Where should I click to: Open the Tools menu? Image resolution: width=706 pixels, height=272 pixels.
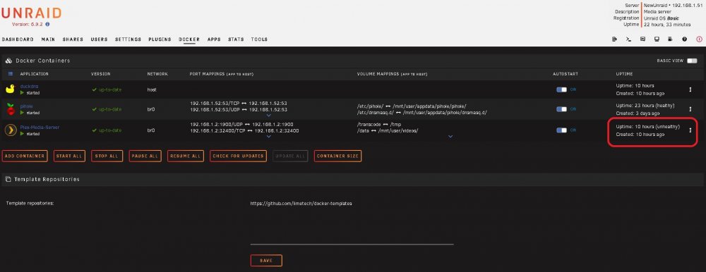(x=259, y=39)
